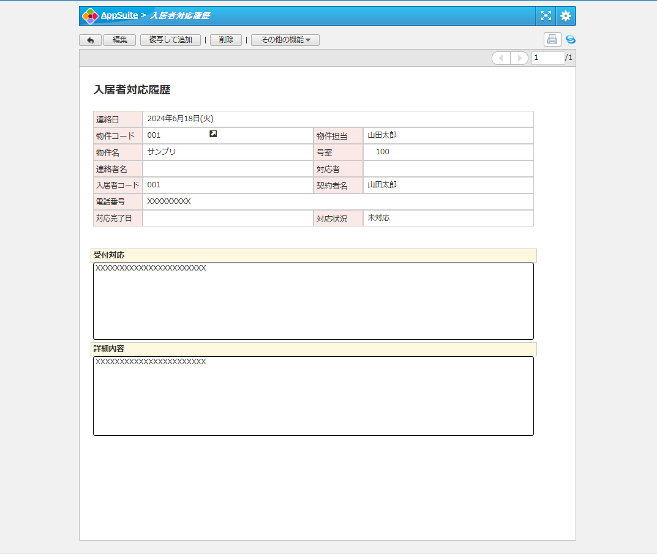This screenshot has width=657, height=554.
Task: Click the 削除 button
Action: click(226, 40)
